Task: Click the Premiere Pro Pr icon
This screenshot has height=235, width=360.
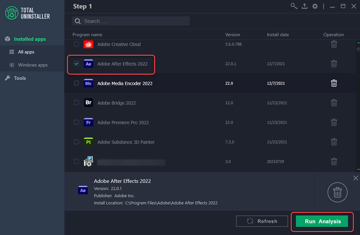Action: [x=88, y=122]
